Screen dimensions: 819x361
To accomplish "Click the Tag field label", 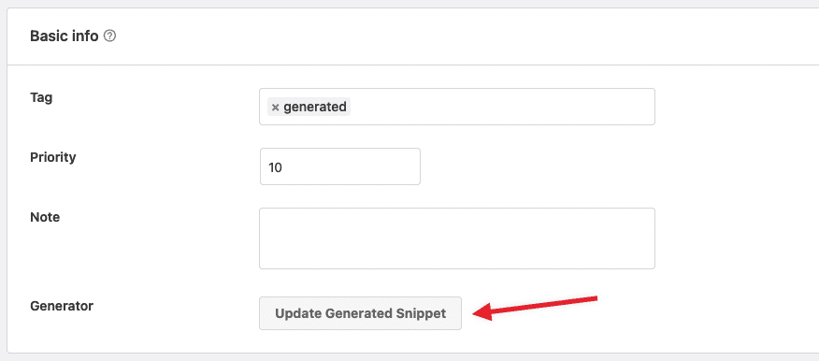I will point(41,97).
